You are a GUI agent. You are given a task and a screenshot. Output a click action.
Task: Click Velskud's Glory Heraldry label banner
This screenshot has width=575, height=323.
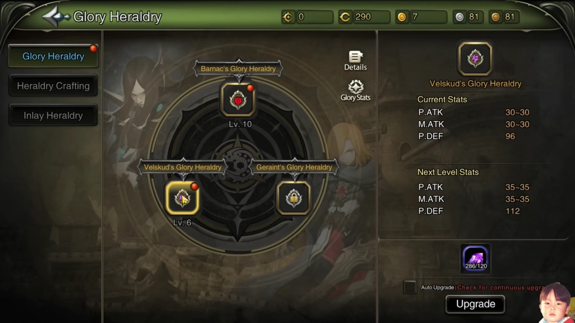point(182,167)
